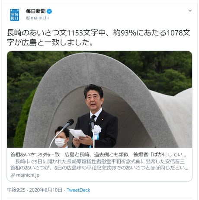Click the card description starting 長崎市で9日に
The width and height of the screenshot is (199, 200).
coord(99,165)
